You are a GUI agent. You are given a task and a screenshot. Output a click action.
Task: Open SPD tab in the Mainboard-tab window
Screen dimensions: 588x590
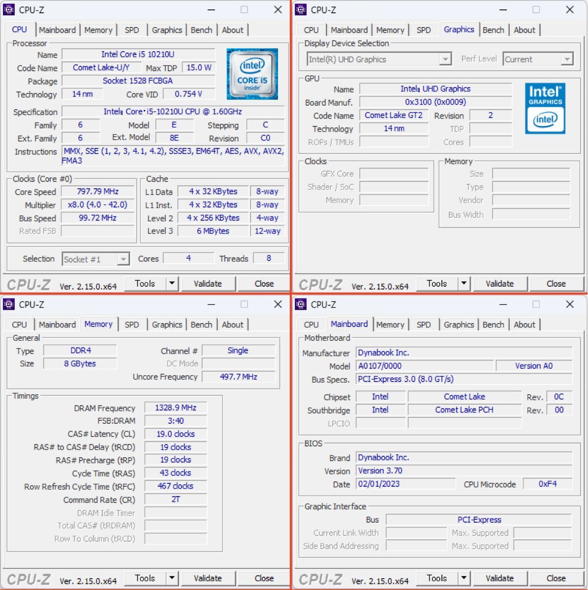pos(424,324)
